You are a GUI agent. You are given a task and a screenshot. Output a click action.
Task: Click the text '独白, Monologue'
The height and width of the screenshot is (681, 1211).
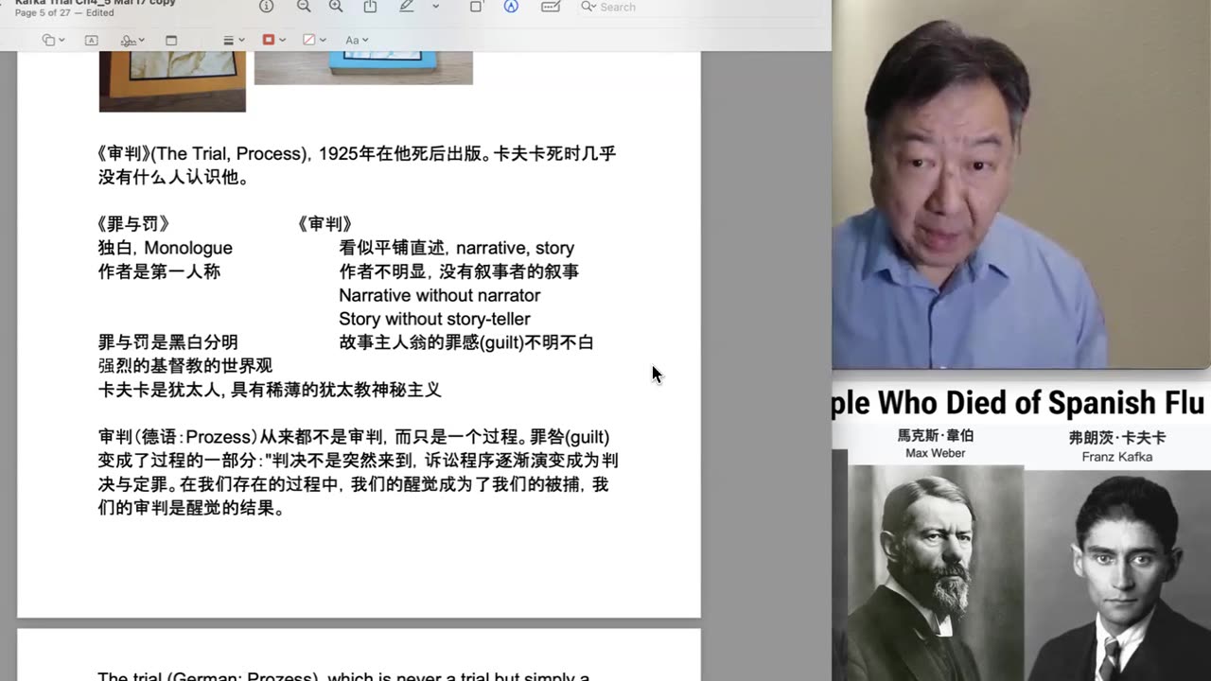(x=166, y=248)
